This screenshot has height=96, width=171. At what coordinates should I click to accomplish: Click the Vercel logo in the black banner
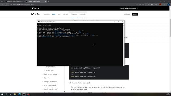[x=35, y=9]
